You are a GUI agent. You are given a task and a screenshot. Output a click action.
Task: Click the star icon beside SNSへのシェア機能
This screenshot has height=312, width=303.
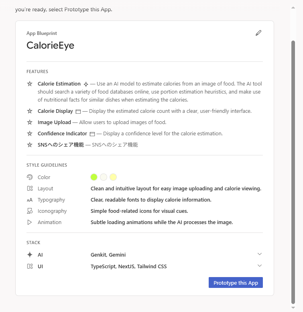30,145
